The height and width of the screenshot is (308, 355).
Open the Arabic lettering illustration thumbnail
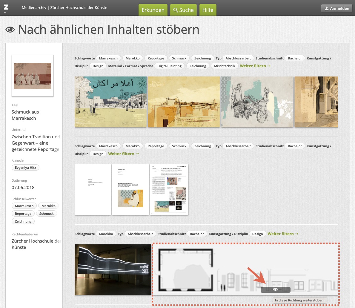pos(110,102)
